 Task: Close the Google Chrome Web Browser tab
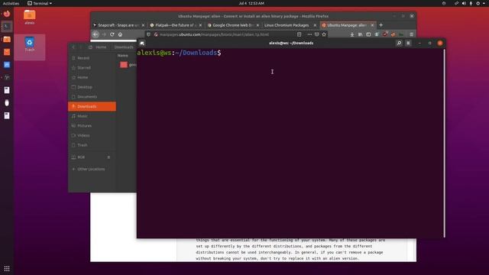coord(257,25)
